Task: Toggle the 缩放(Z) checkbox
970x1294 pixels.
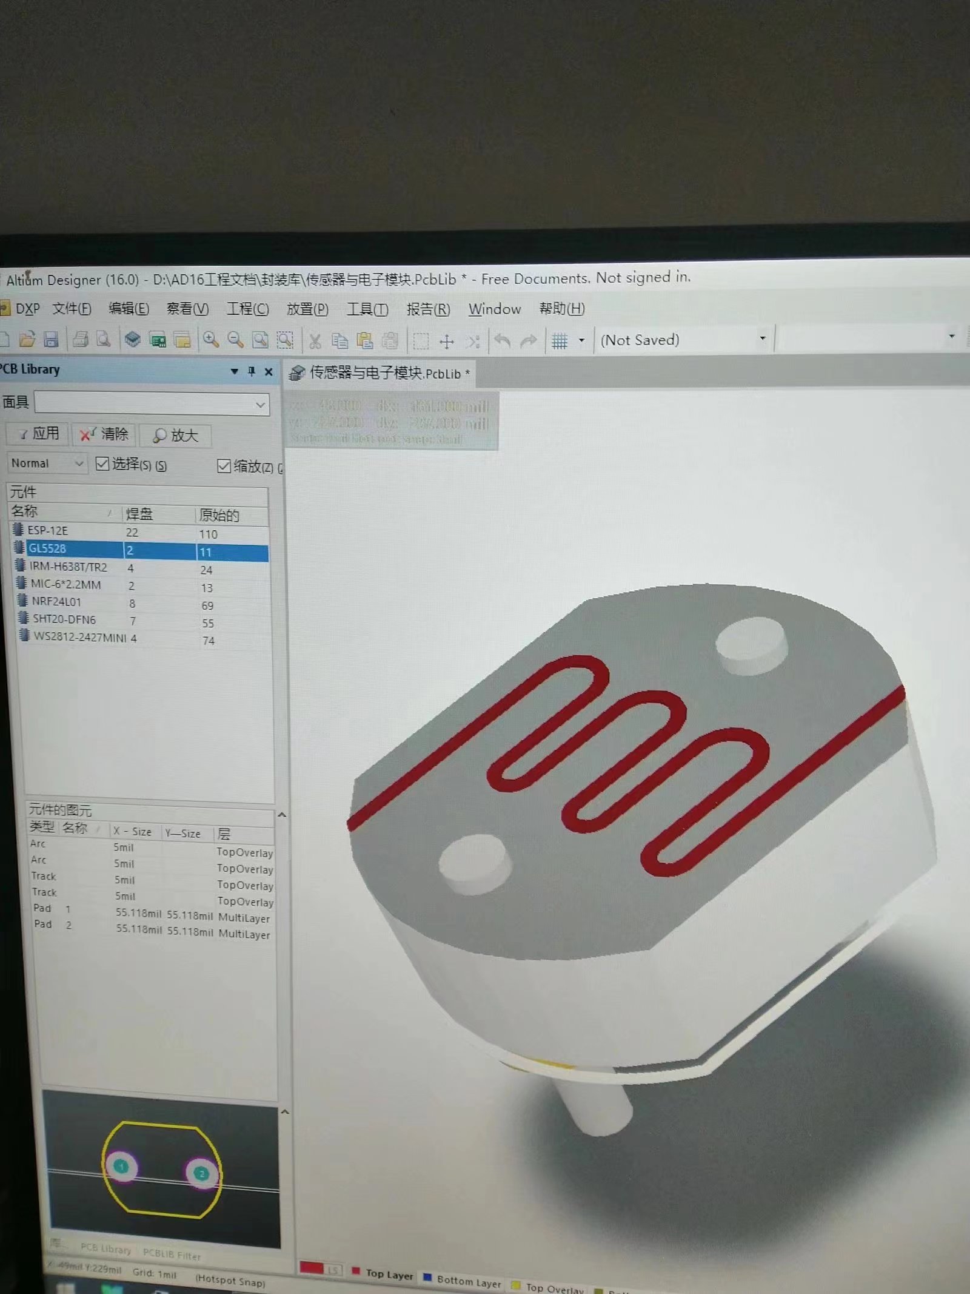Action: tap(224, 466)
